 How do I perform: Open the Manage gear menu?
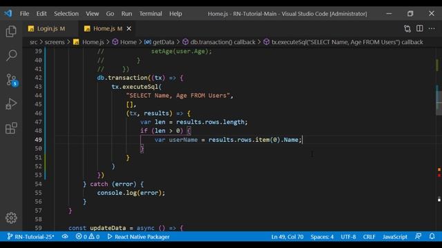(x=11, y=218)
